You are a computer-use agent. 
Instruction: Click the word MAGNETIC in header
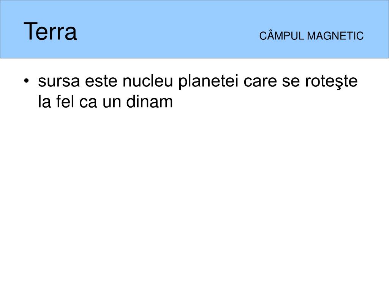335,36
